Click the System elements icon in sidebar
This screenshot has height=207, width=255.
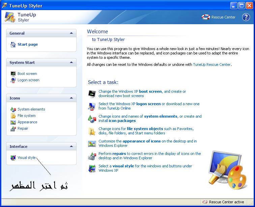click(x=13, y=109)
